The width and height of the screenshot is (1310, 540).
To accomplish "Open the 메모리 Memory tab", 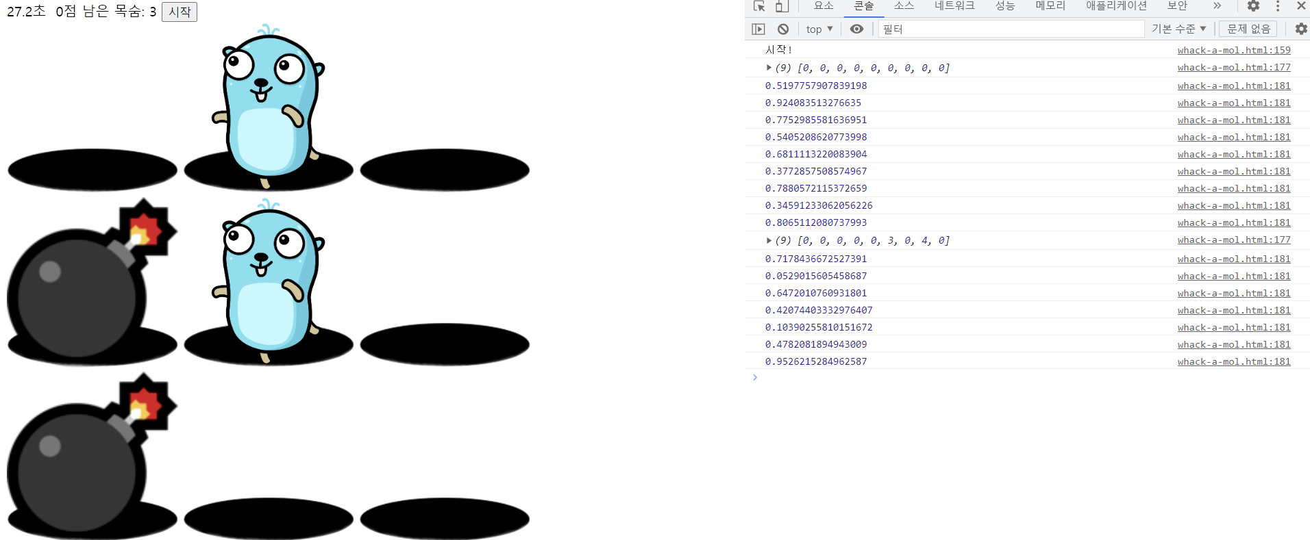I will point(1050,6).
